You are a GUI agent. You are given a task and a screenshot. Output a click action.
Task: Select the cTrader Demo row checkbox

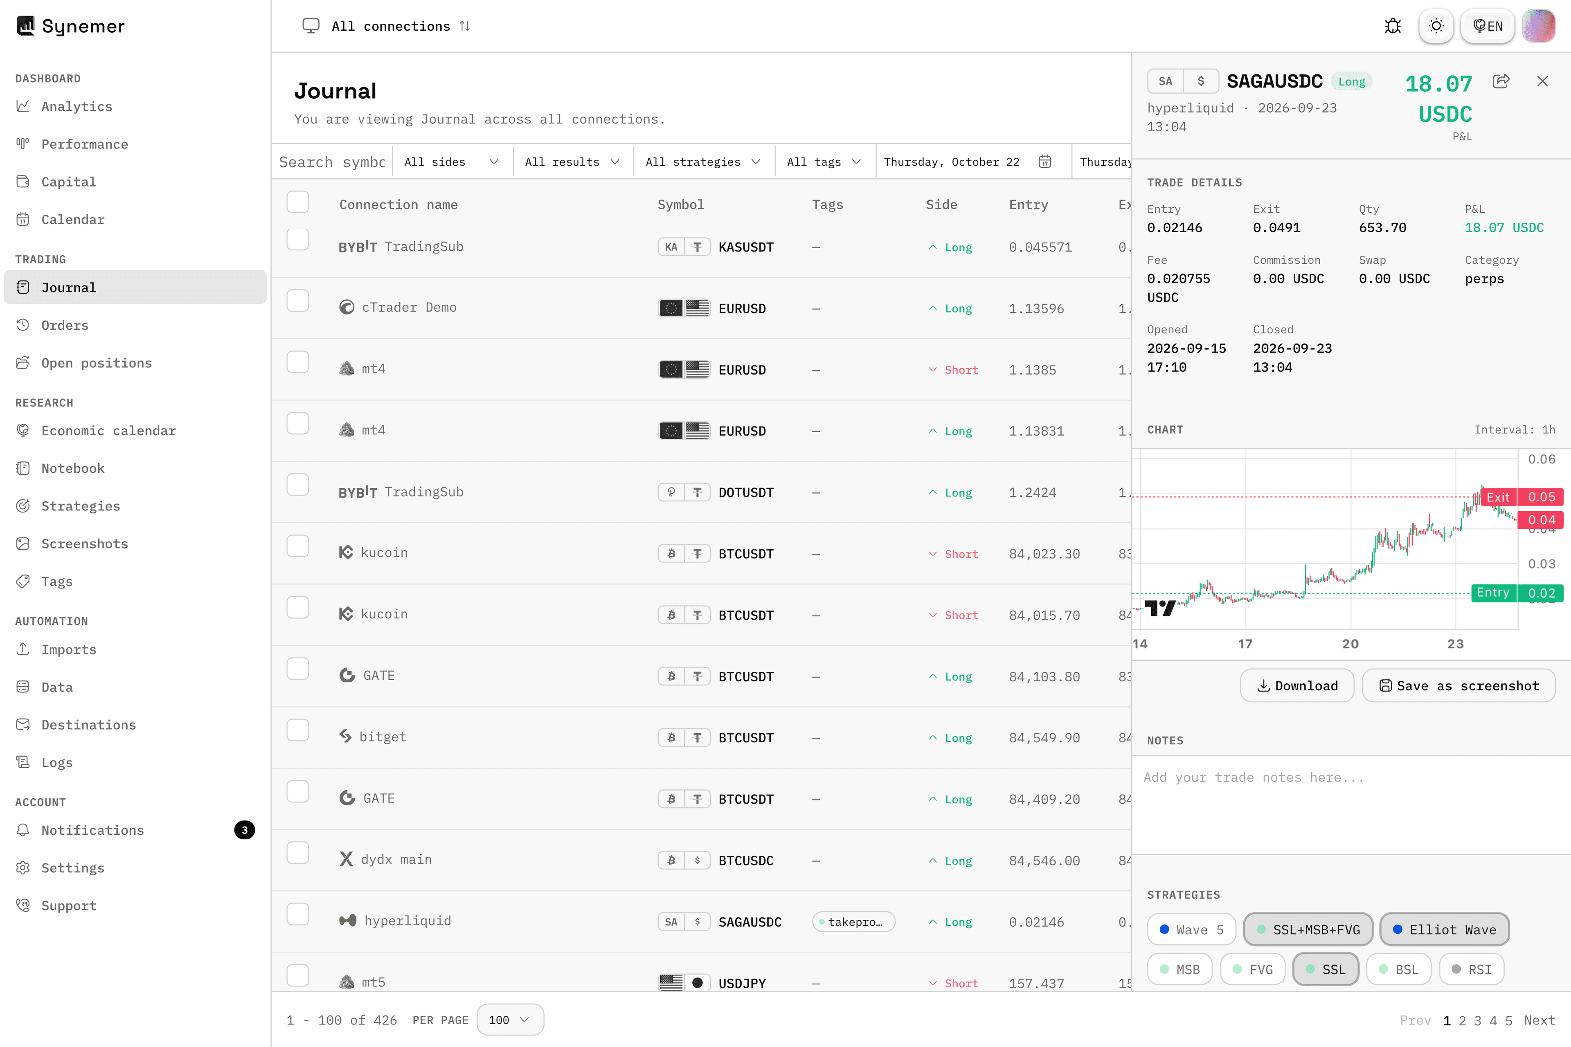click(x=298, y=301)
